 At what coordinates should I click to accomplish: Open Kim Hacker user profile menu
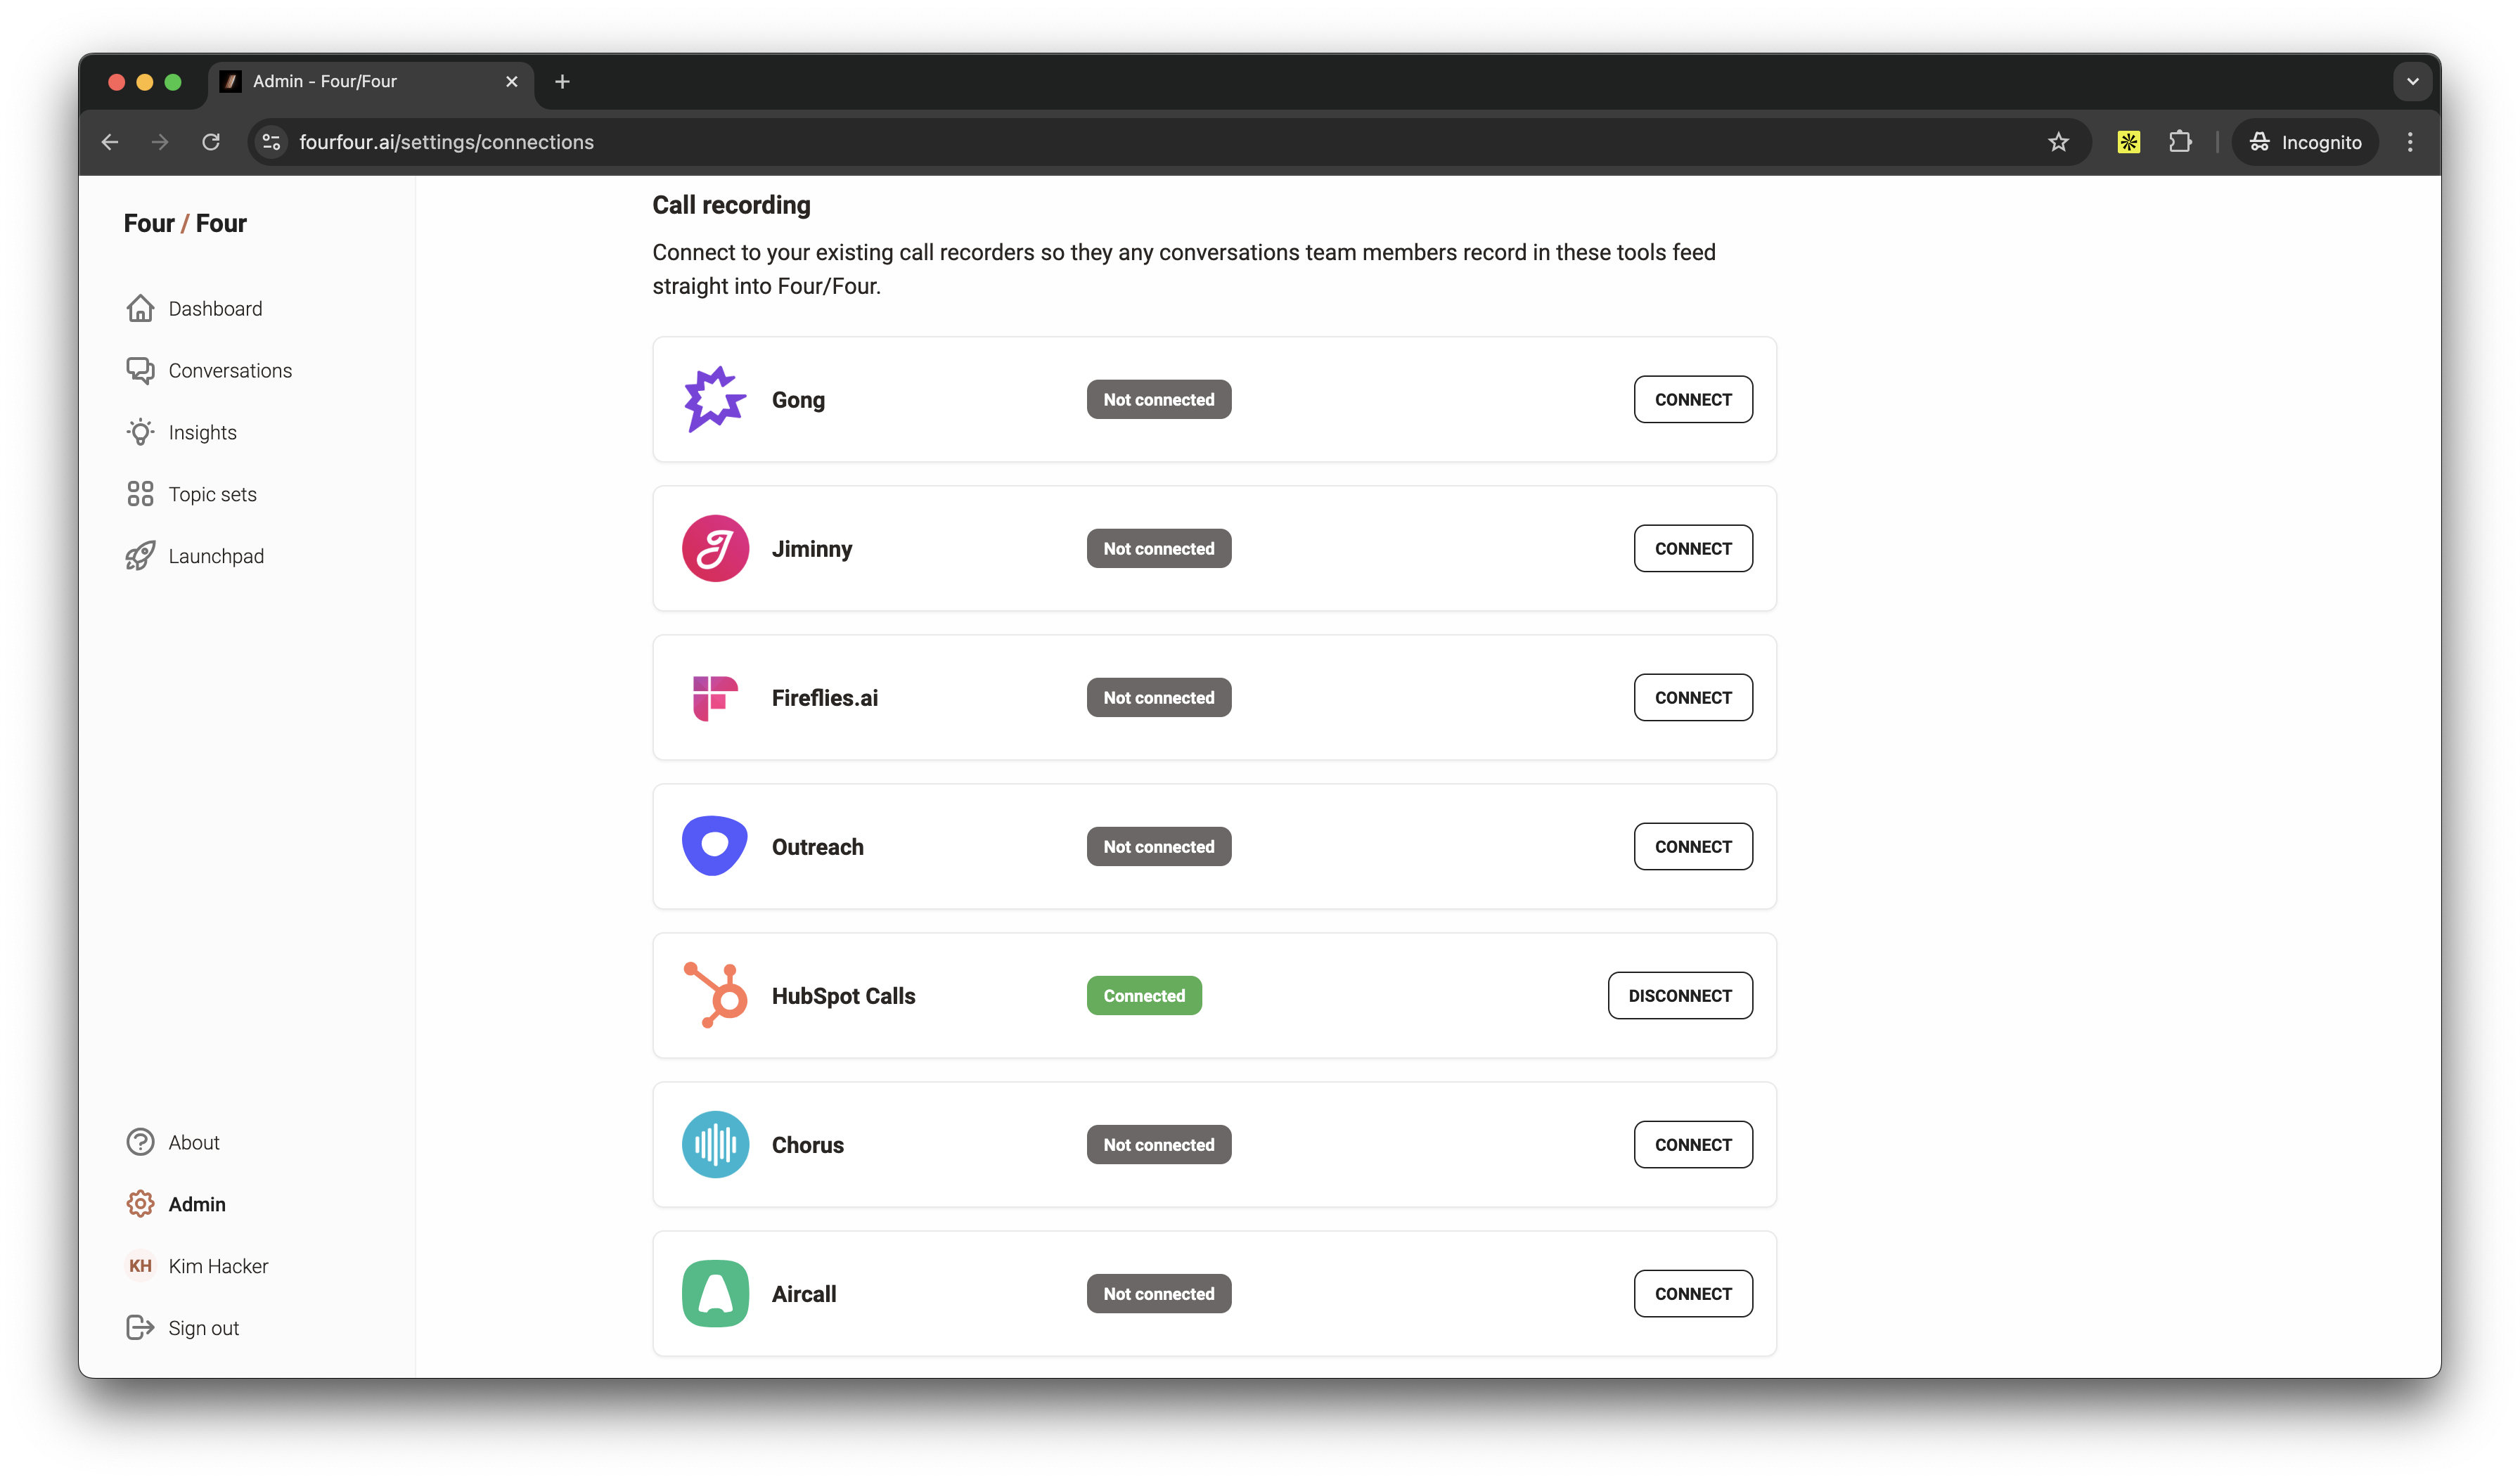click(x=218, y=1266)
